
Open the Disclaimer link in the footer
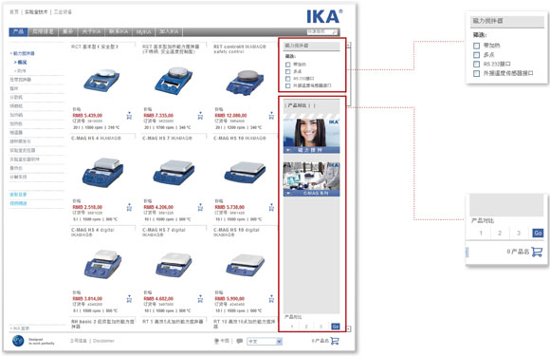coord(103,341)
